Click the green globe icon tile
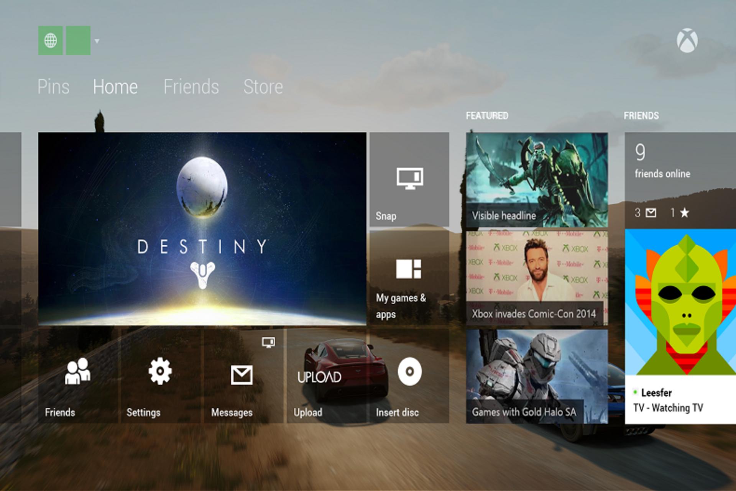736x491 pixels. coord(50,40)
